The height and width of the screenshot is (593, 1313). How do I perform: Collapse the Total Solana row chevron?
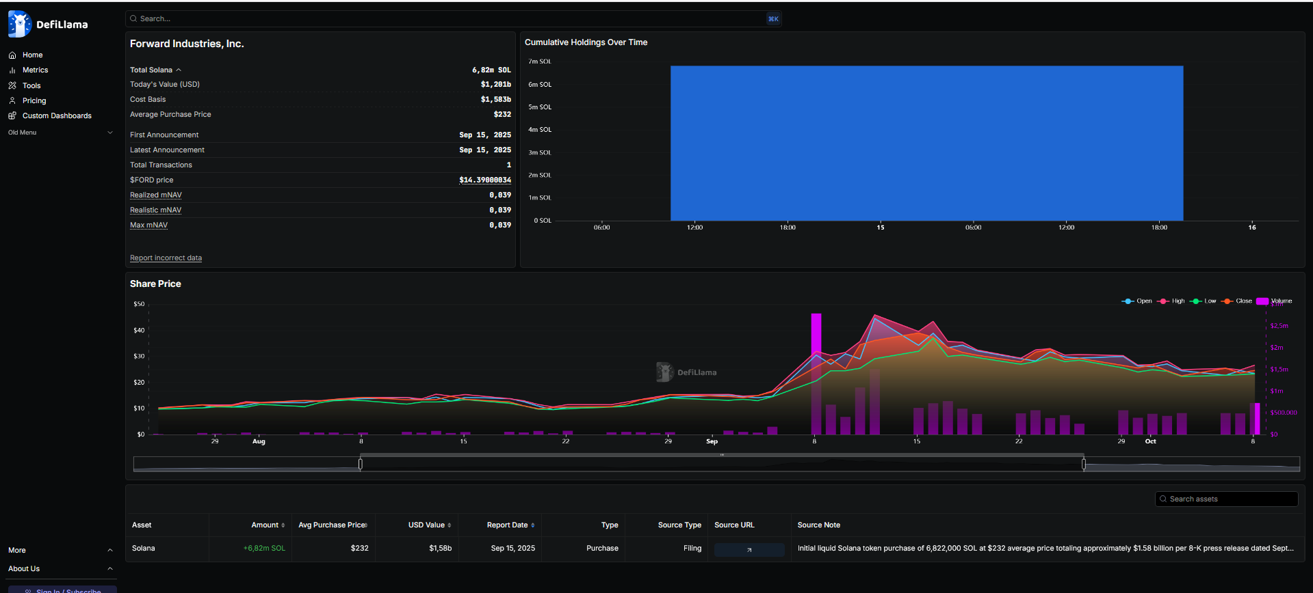[179, 70]
